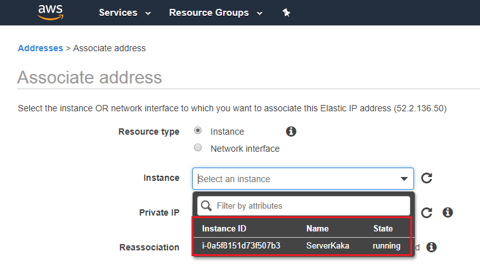This screenshot has width=480, height=270.
Task: Select the Instance radio button
Action: tap(198, 131)
